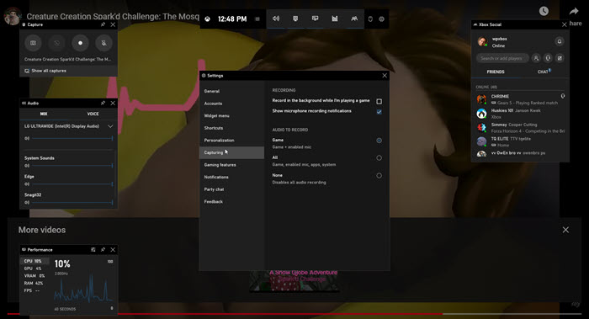Select friend TQ ELITE in the friends list
Image resolution: width=589 pixels, height=319 pixels.
pos(520,142)
